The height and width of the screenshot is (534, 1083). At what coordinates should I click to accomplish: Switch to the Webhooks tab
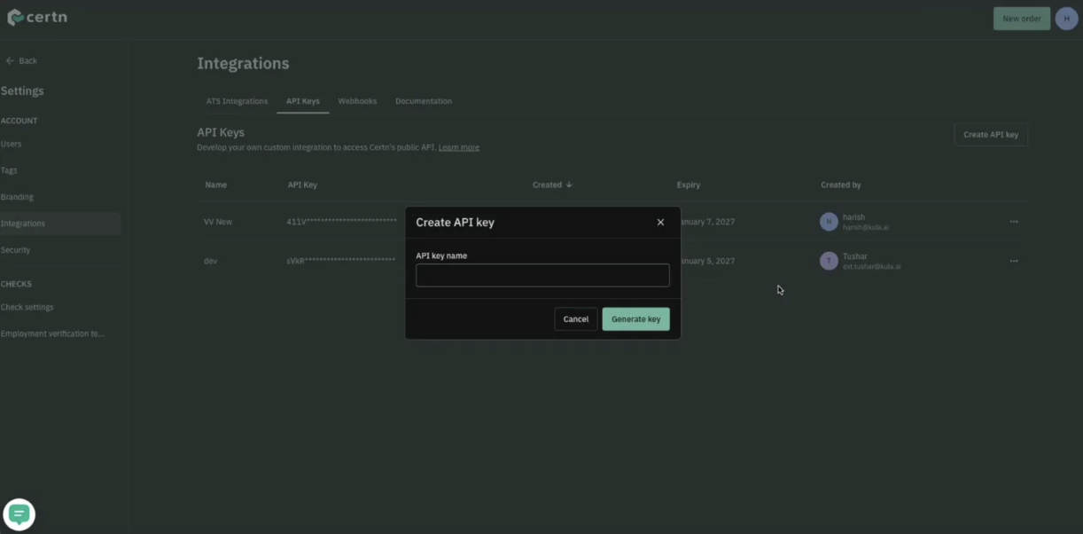[357, 101]
